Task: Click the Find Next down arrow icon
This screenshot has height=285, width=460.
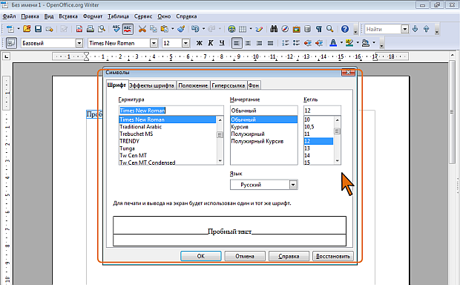Action: (415, 29)
